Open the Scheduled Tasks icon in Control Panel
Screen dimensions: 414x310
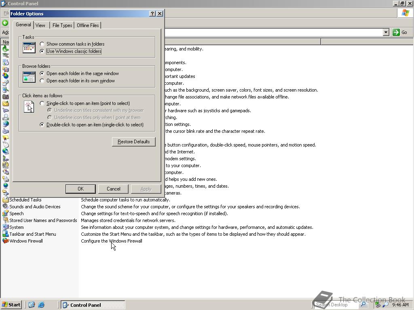pyautogui.click(x=5, y=200)
